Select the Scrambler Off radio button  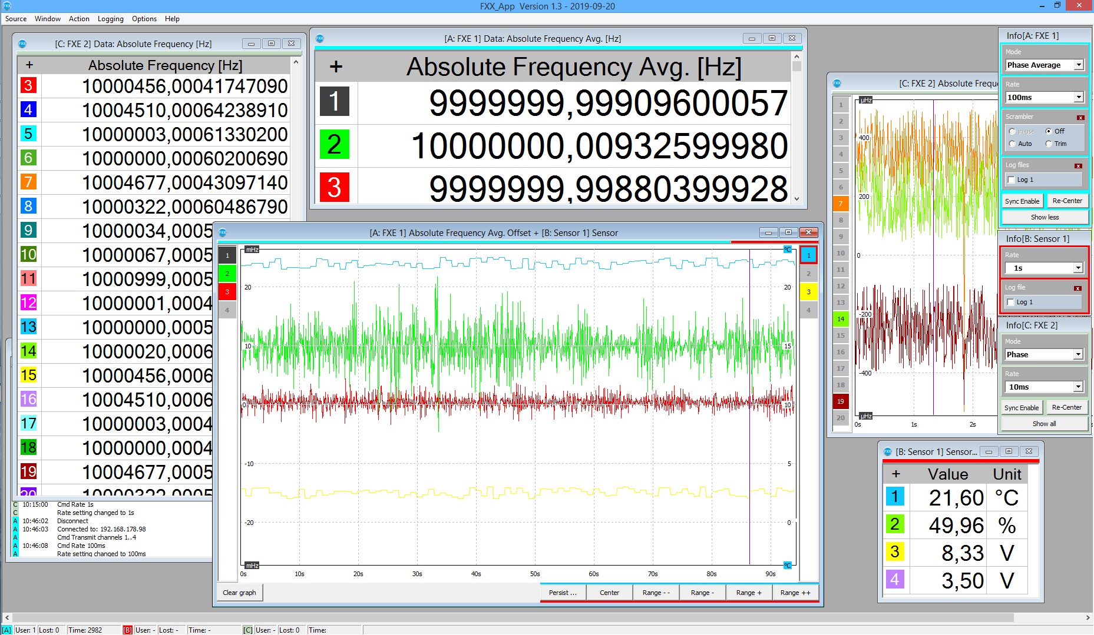coord(1049,131)
